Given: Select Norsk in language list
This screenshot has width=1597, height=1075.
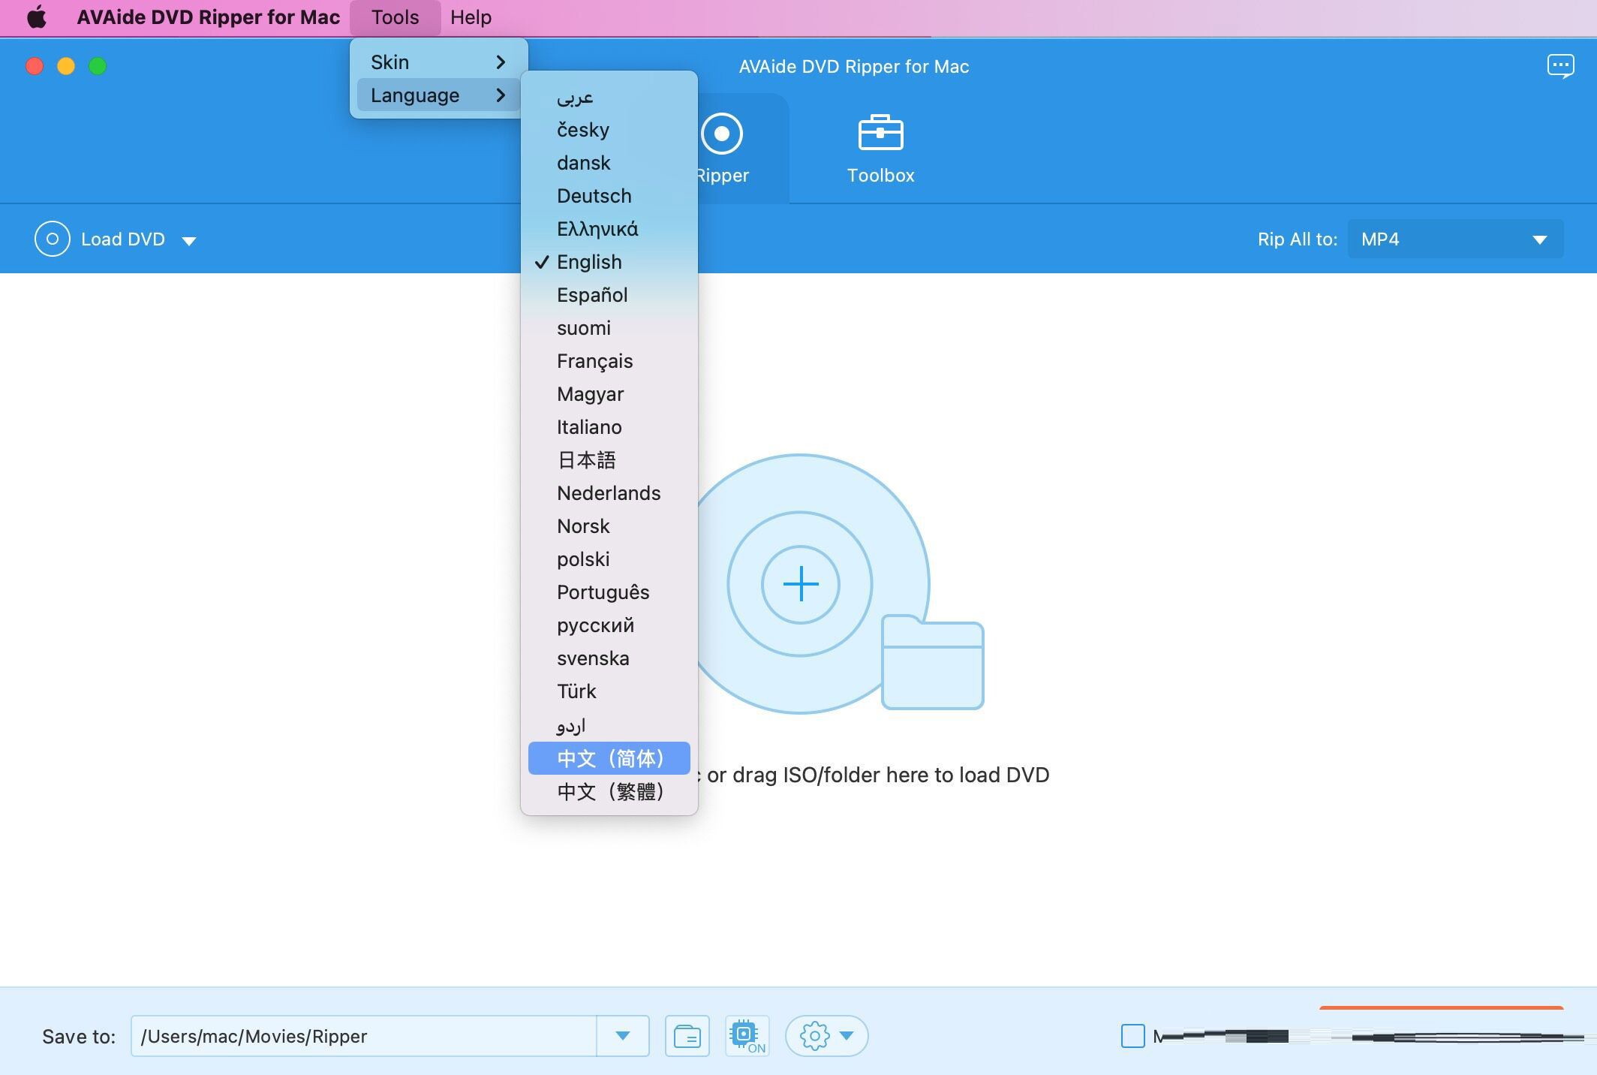Looking at the screenshot, I should click(x=609, y=526).
